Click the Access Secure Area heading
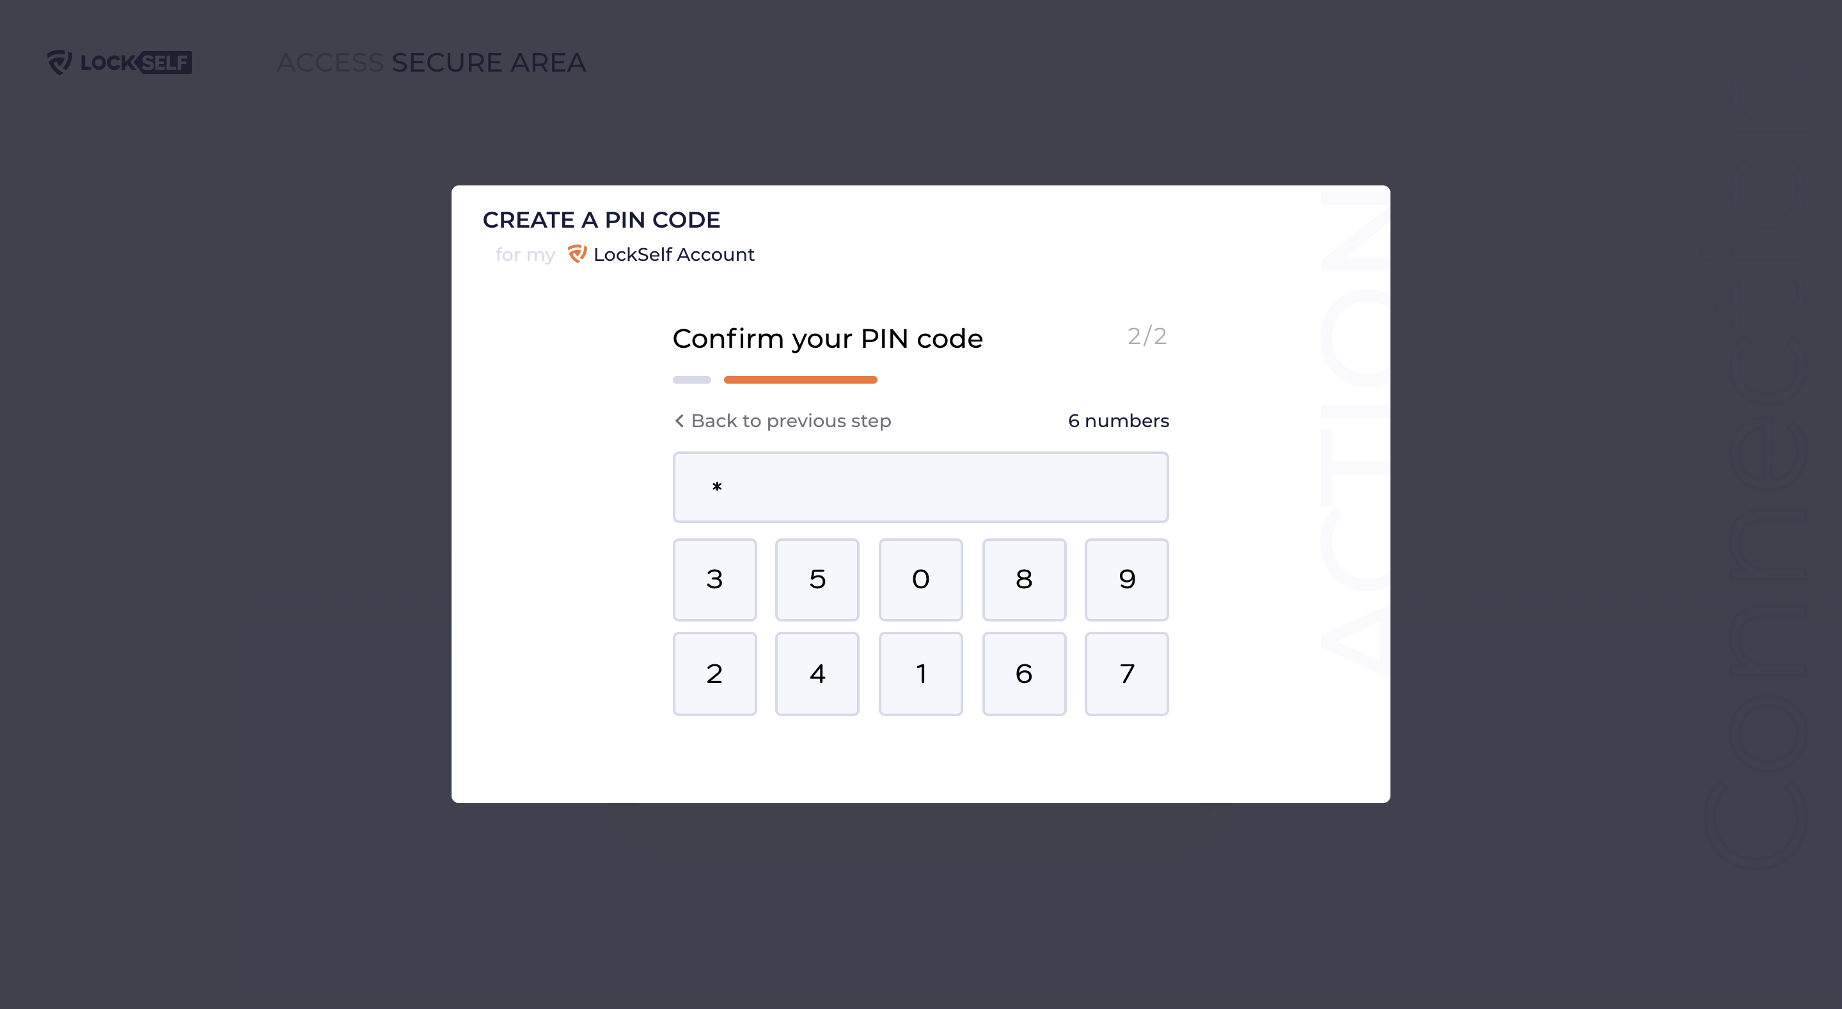This screenshot has height=1009, width=1842. coord(431,62)
